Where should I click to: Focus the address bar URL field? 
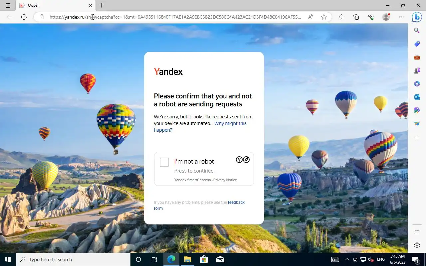point(175,17)
